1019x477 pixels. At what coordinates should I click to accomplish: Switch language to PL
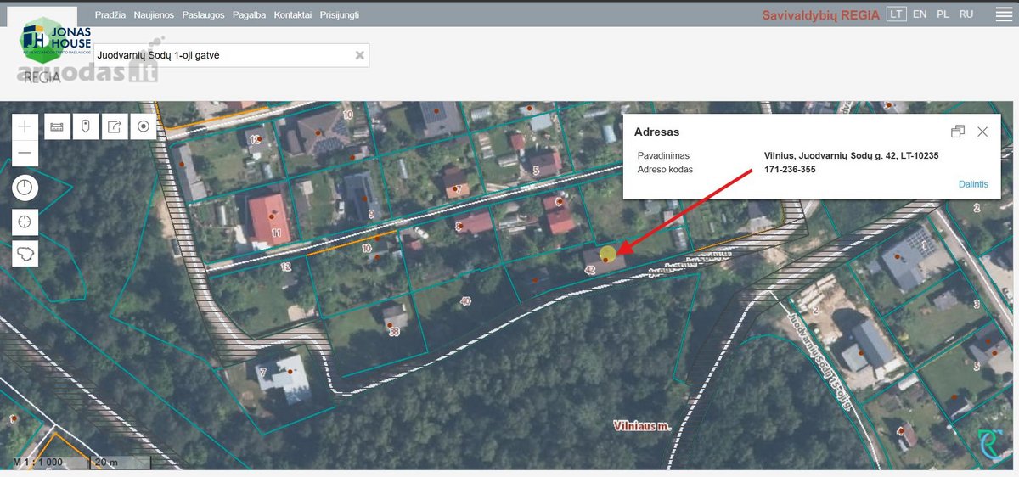tap(943, 14)
